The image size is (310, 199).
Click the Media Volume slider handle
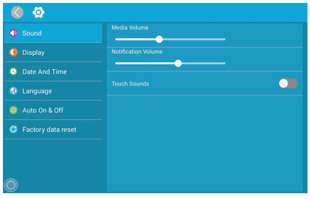click(x=159, y=39)
